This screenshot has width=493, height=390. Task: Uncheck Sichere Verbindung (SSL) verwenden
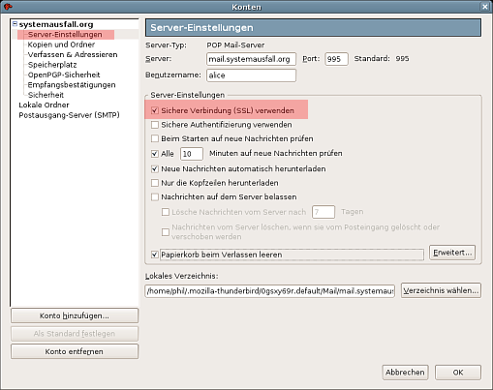(155, 110)
